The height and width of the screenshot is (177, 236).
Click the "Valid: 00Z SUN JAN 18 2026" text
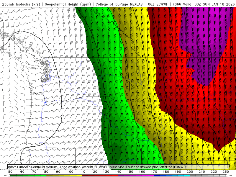click(x=209, y=4)
